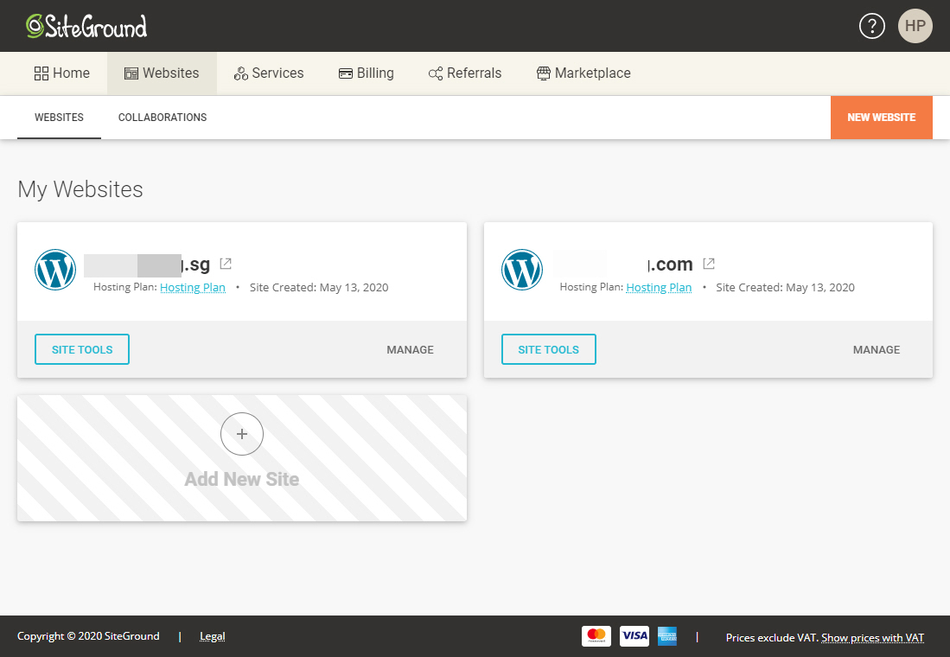950x657 pixels.
Task: Open the .com site in new window icon
Action: pos(708,264)
